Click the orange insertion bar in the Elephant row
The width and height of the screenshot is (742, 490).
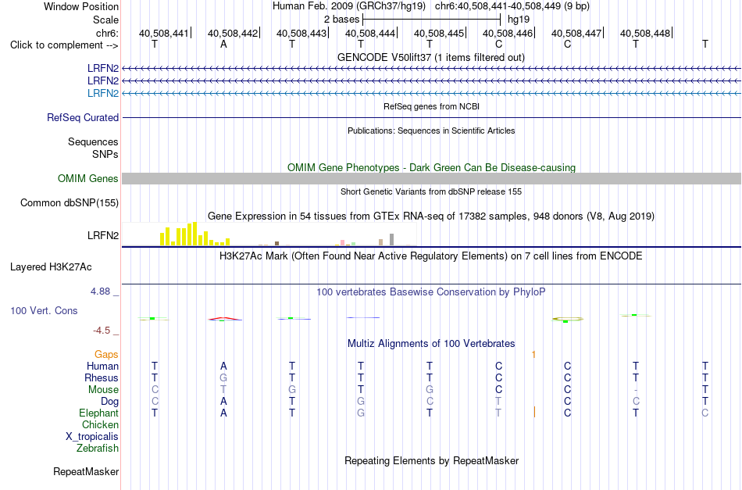pos(534,412)
